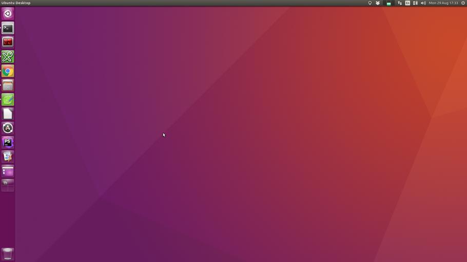Open the workspace switcher
This screenshot has height=262, width=467.
[x=8, y=185]
